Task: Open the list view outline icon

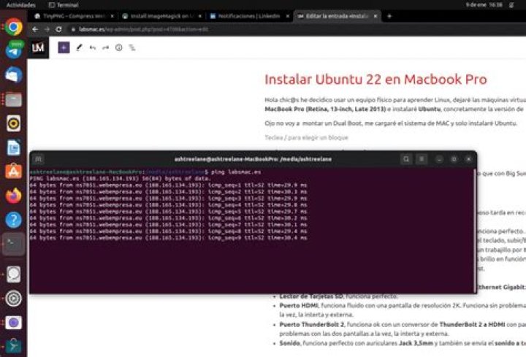Action: [132, 47]
